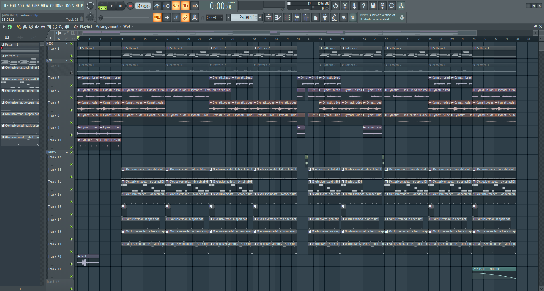Toggle wait for input before playing

click(x=167, y=6)
